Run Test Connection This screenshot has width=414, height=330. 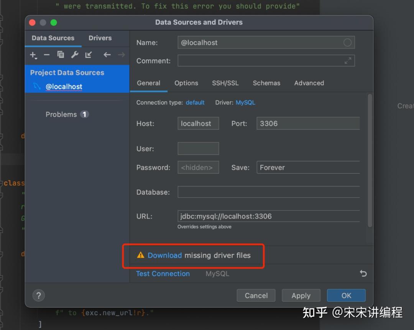click(x=163, y=273)
